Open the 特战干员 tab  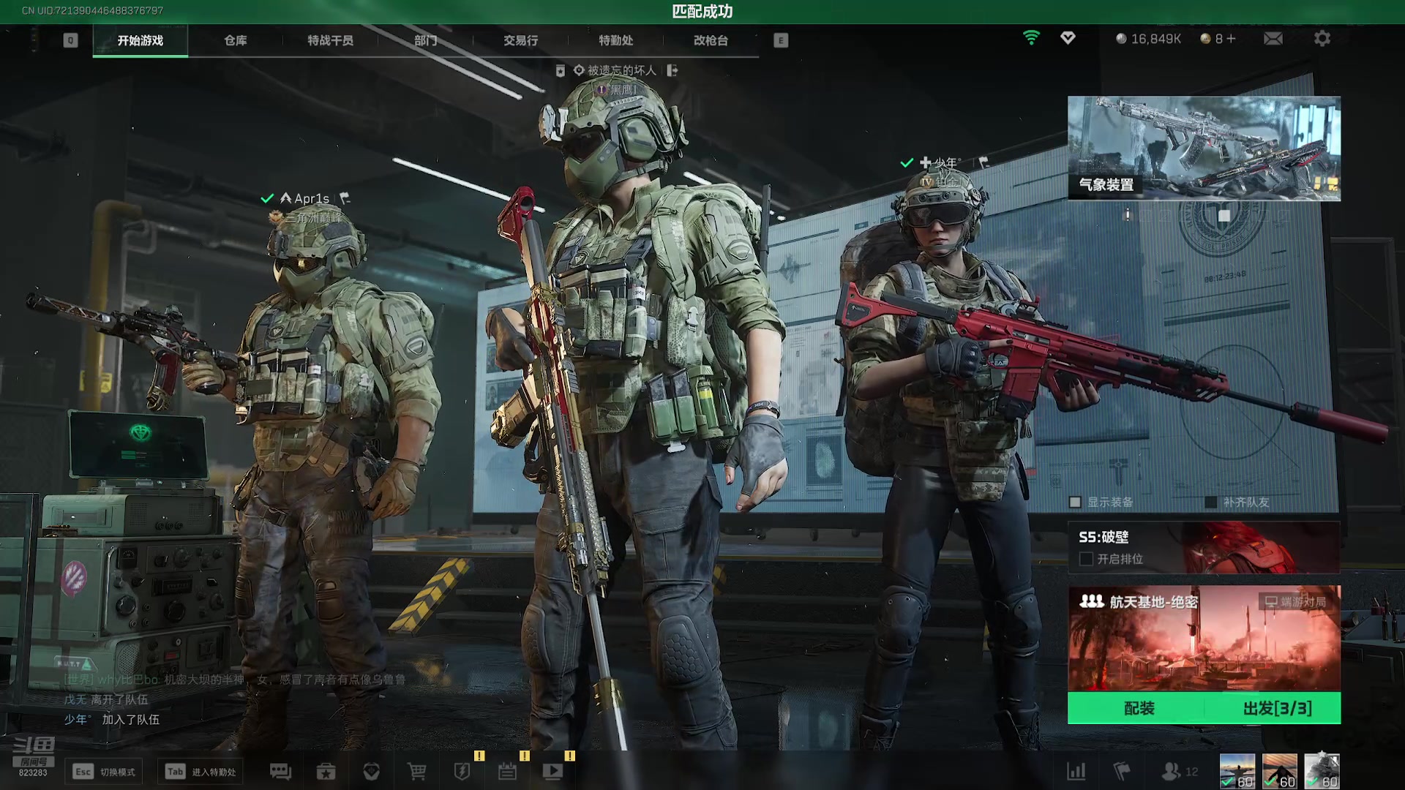(x=330, y=40)
